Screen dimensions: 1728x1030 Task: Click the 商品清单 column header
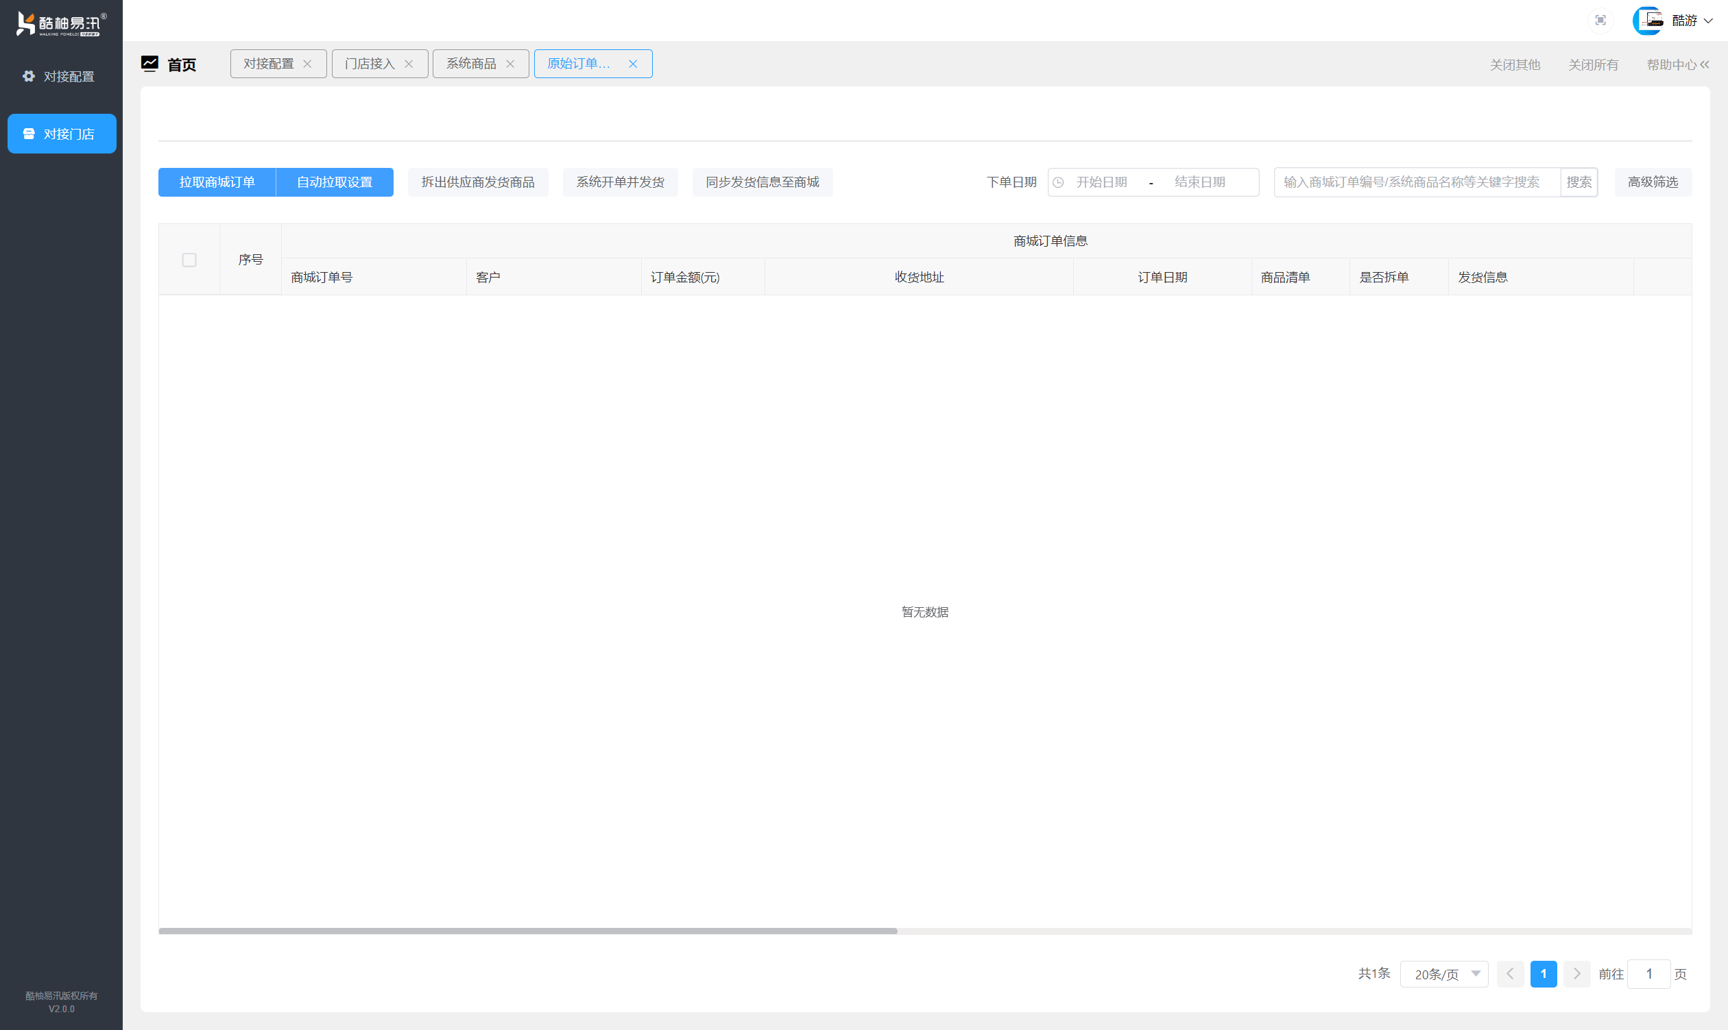tap(1301, 277)
